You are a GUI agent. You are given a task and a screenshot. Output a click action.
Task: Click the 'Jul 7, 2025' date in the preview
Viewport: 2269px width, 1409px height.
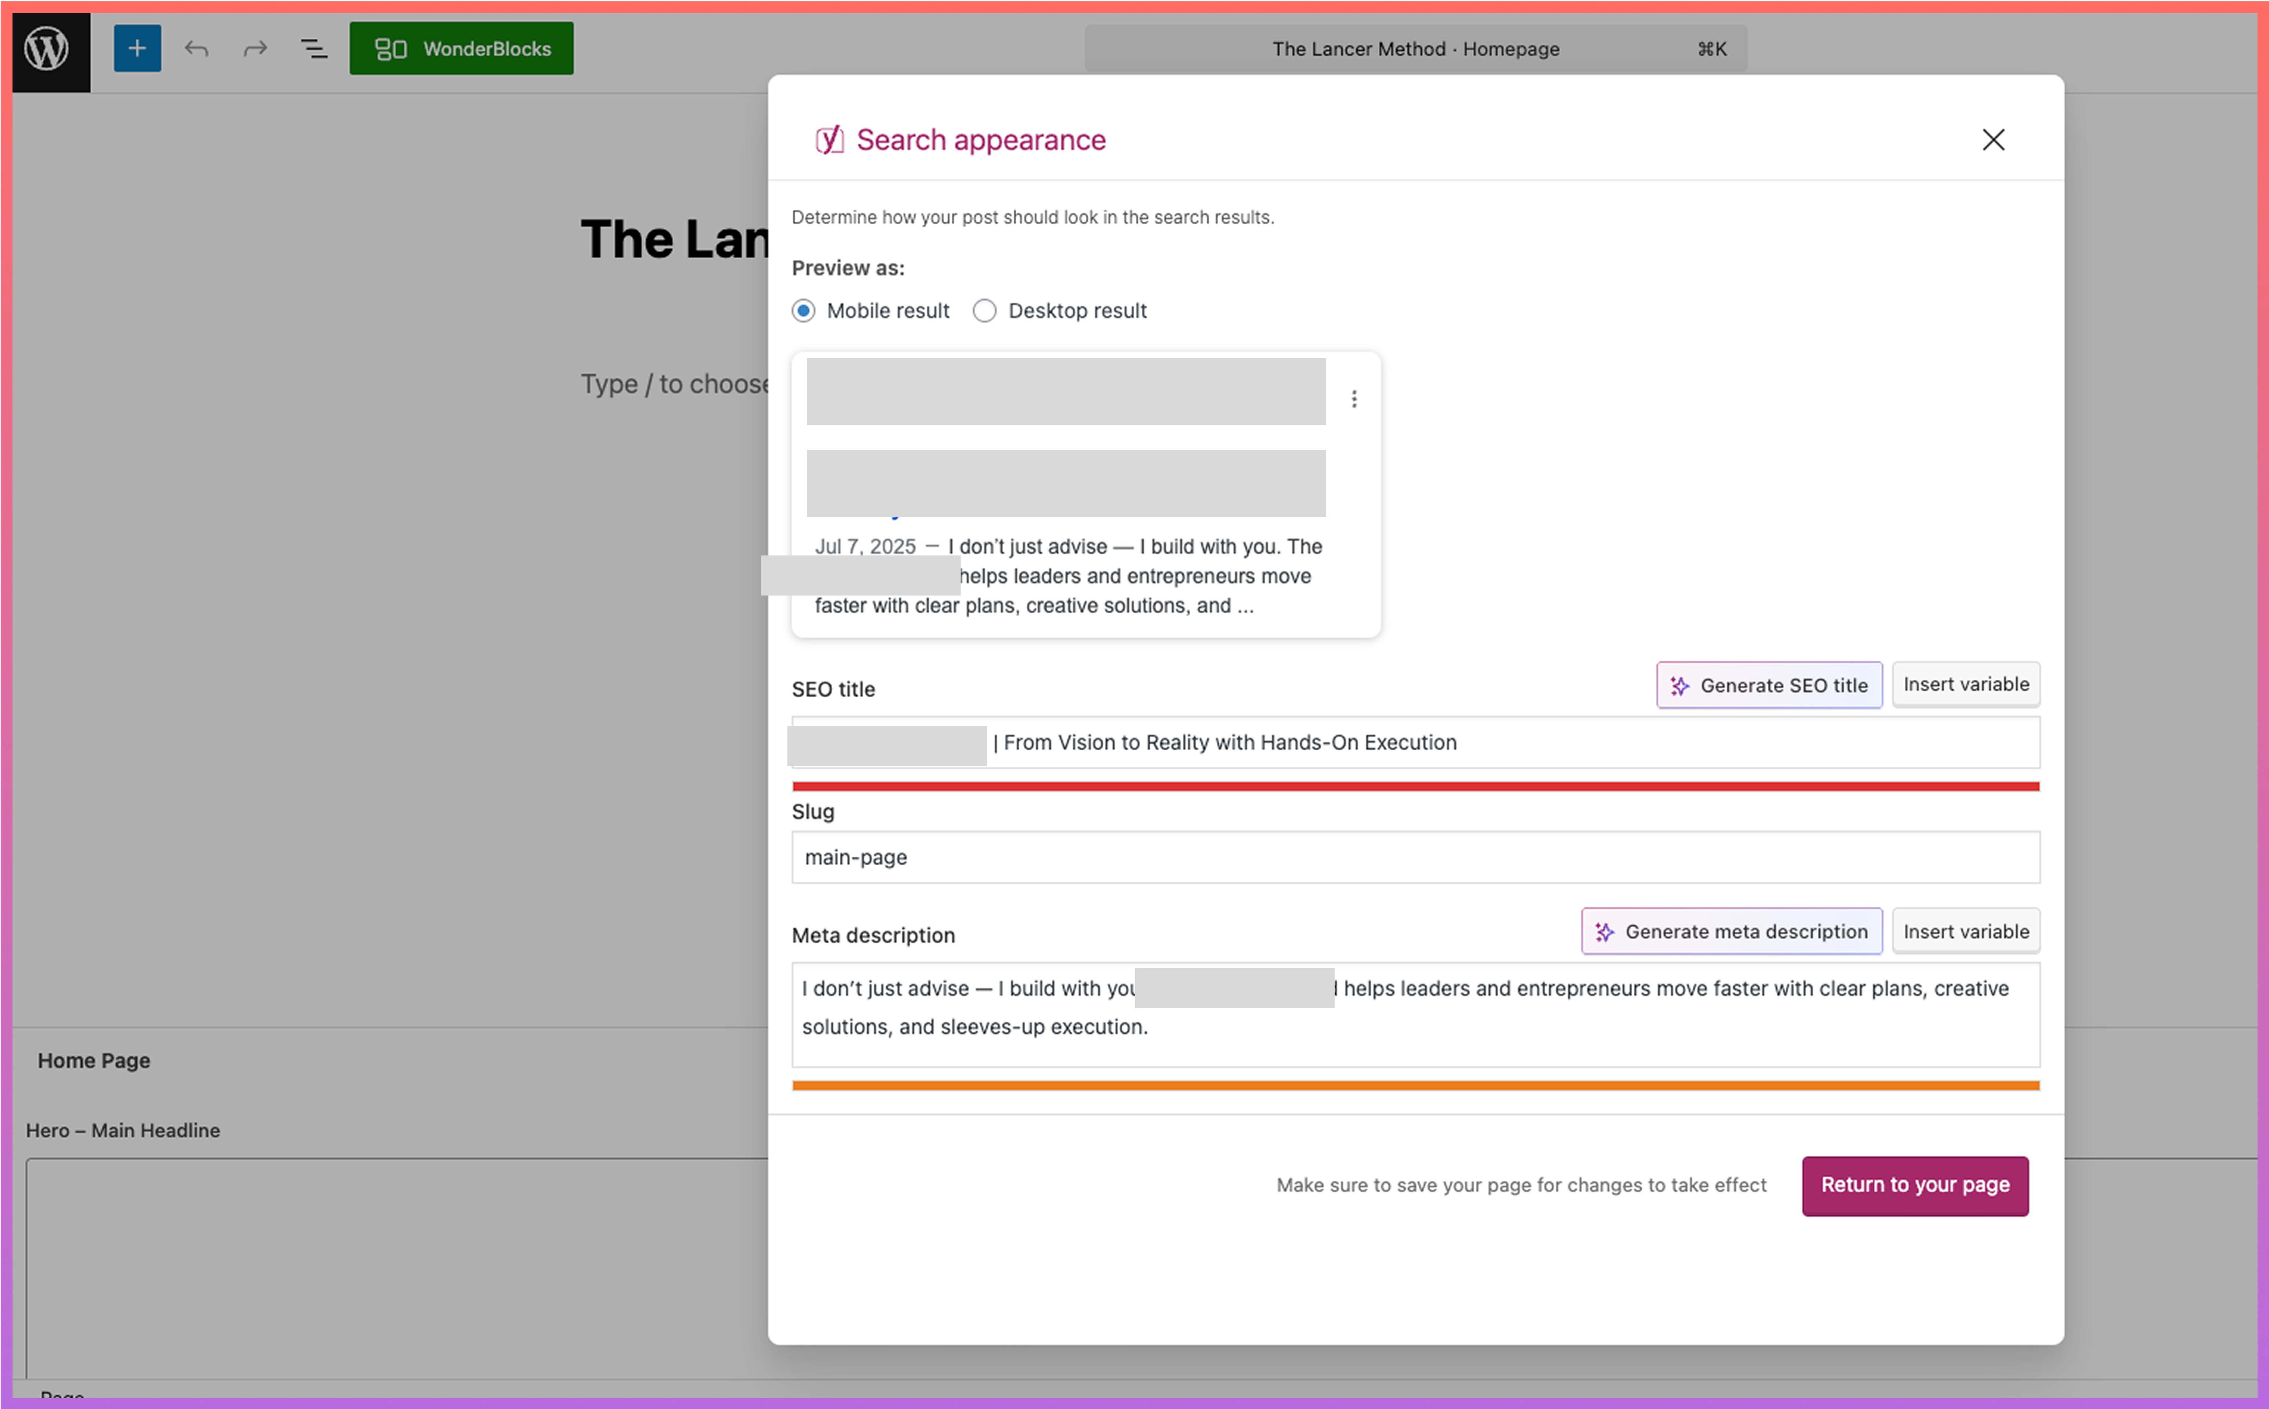(x=865, y=547)
